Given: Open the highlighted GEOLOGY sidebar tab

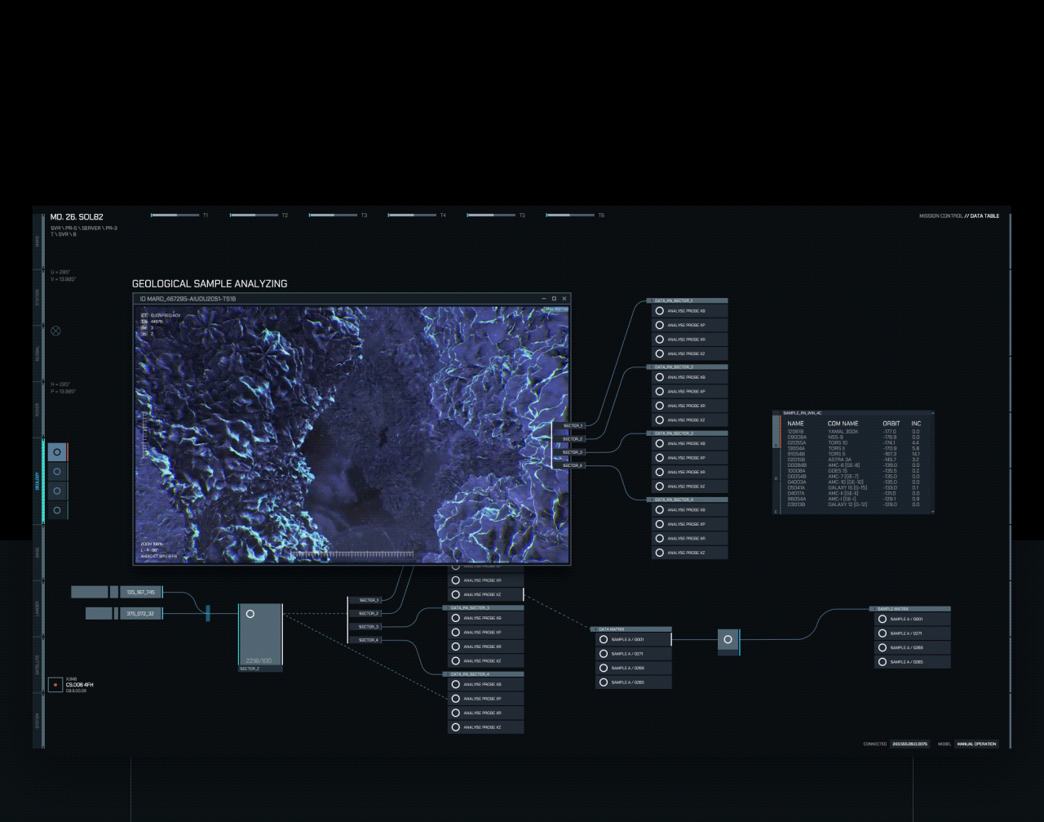Looking at the screenshot, I should [37, 481].
